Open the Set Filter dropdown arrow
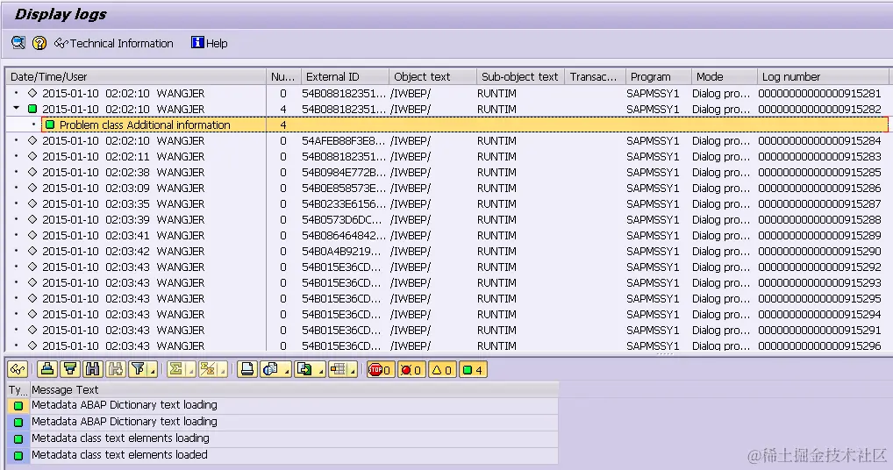The height and width of the screenshot is (470, 893). [x=153, y=370]
